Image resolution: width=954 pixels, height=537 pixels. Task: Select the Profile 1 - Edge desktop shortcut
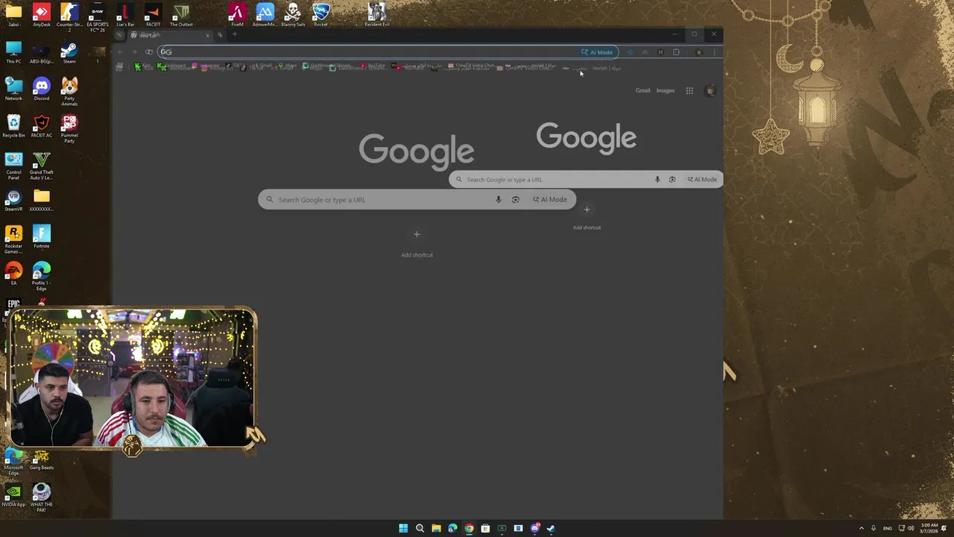(x=42, y=276)
